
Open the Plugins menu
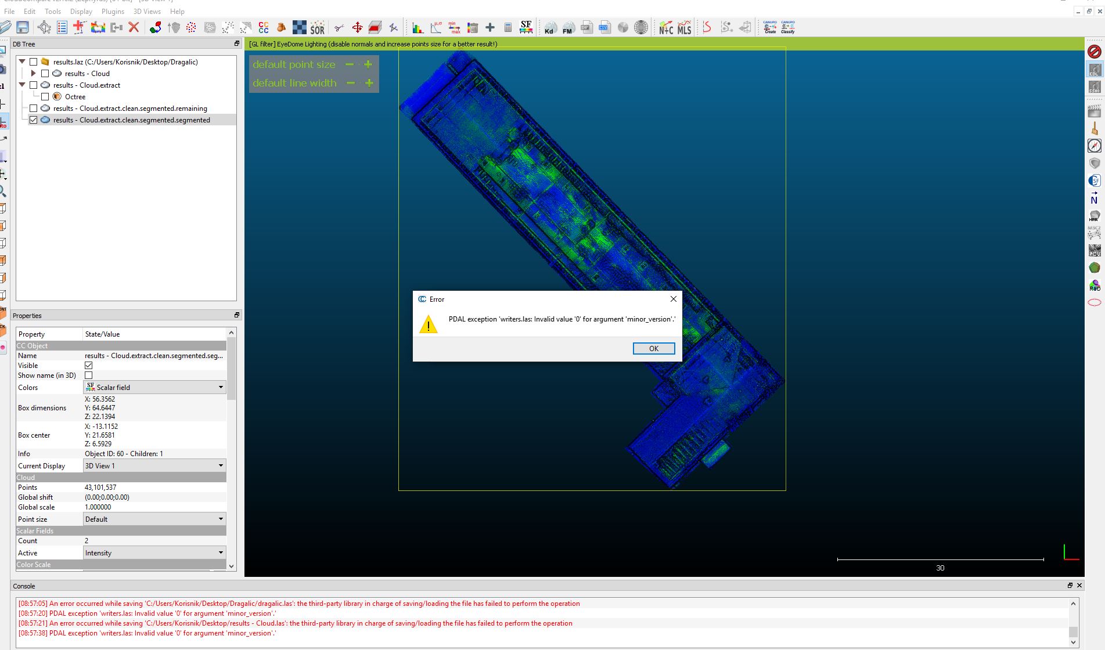[x=113, y=12]
